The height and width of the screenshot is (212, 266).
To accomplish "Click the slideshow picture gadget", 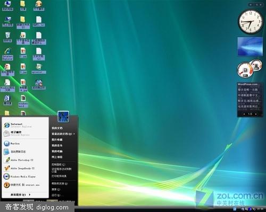I will coord(250,46).
